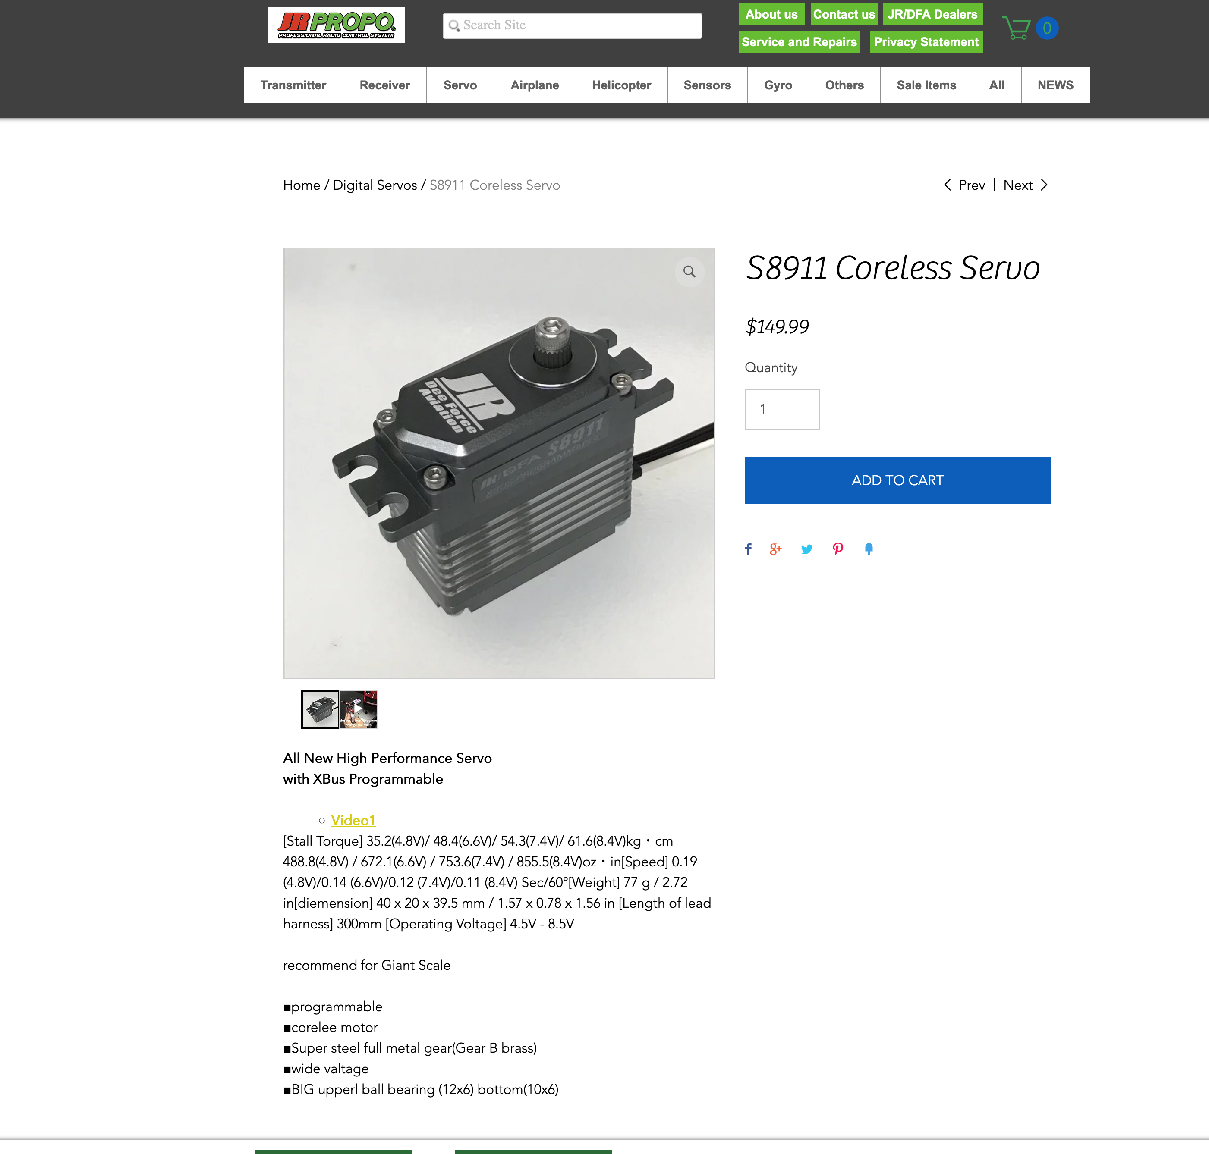
Task: Share product on Google Plus
Action: pos(776,549)
